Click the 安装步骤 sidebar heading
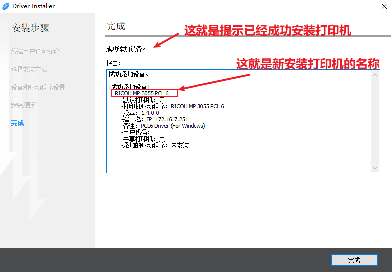392x272 pixels. [31, 28]
